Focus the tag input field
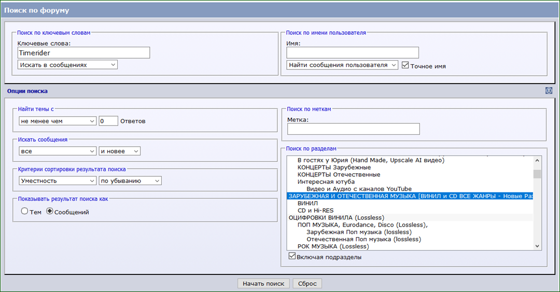 (354, 129)
